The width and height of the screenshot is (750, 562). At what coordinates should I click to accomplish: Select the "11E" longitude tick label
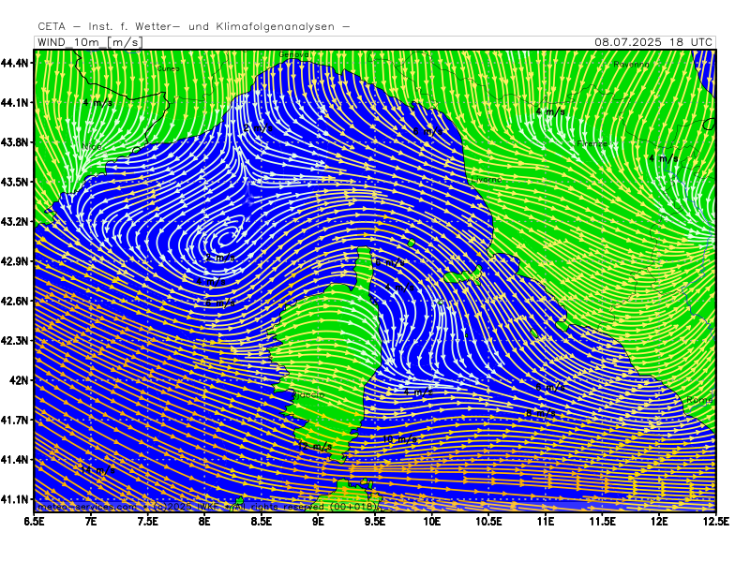pos(546,521)
